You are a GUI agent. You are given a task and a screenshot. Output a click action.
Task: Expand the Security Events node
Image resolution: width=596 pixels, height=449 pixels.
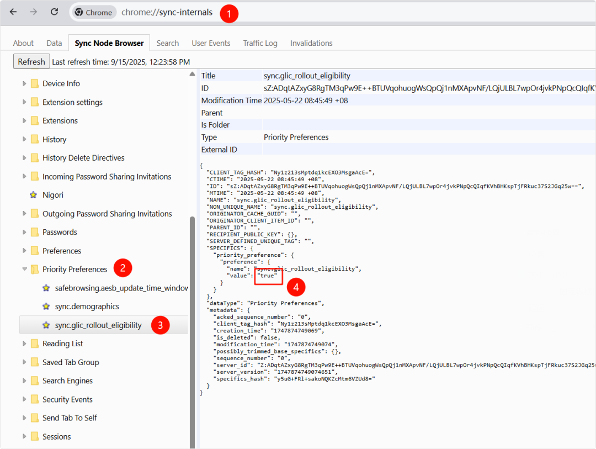[24, 399]
